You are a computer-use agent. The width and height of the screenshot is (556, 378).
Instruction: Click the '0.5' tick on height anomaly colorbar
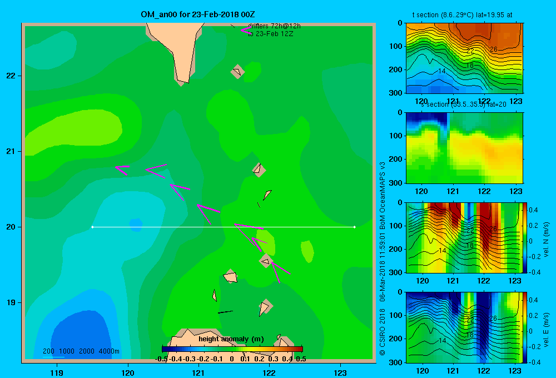point(301,359)
